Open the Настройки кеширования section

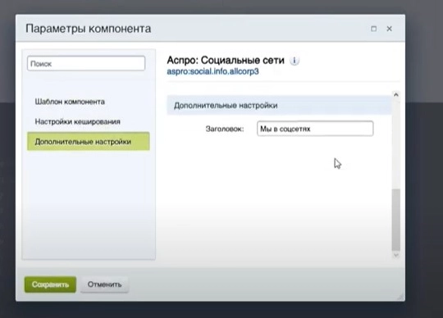point(77,121)
